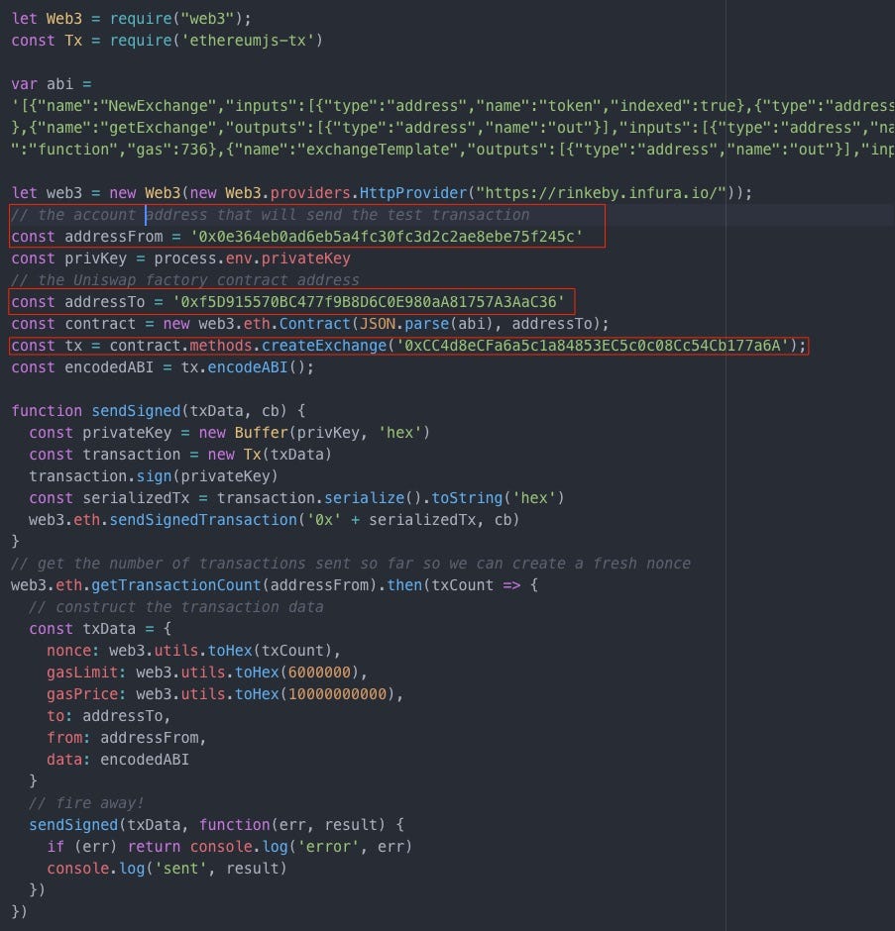Click the Uniswap factory contract comment
Image resolution: width=895 pixels, height=931 pixels.
click(185, 279)
